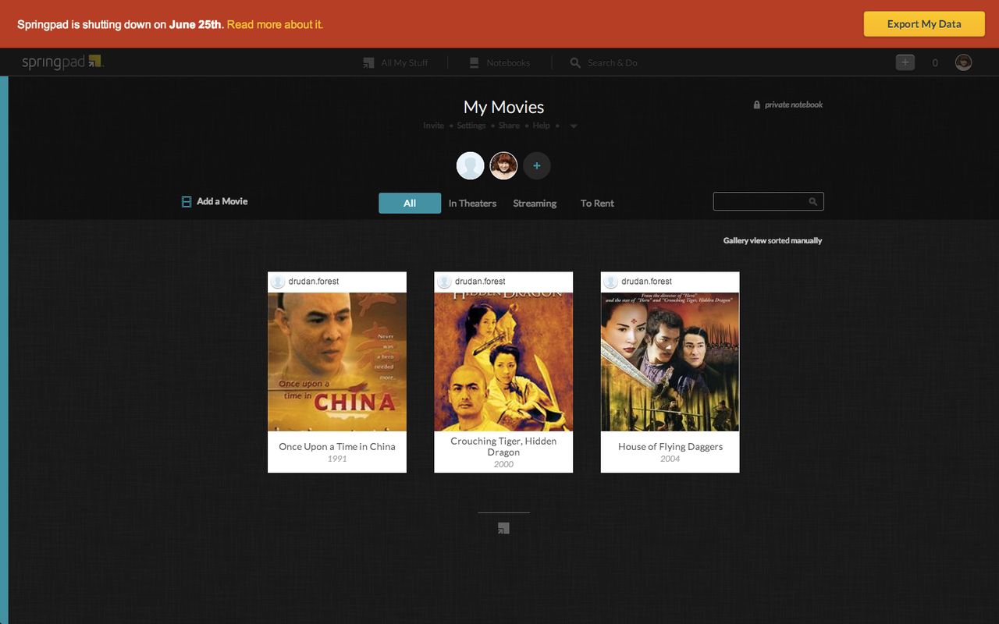The image size is (999, 624).
Task: Click the year 2000 label
Action: [x=503, y=464]
